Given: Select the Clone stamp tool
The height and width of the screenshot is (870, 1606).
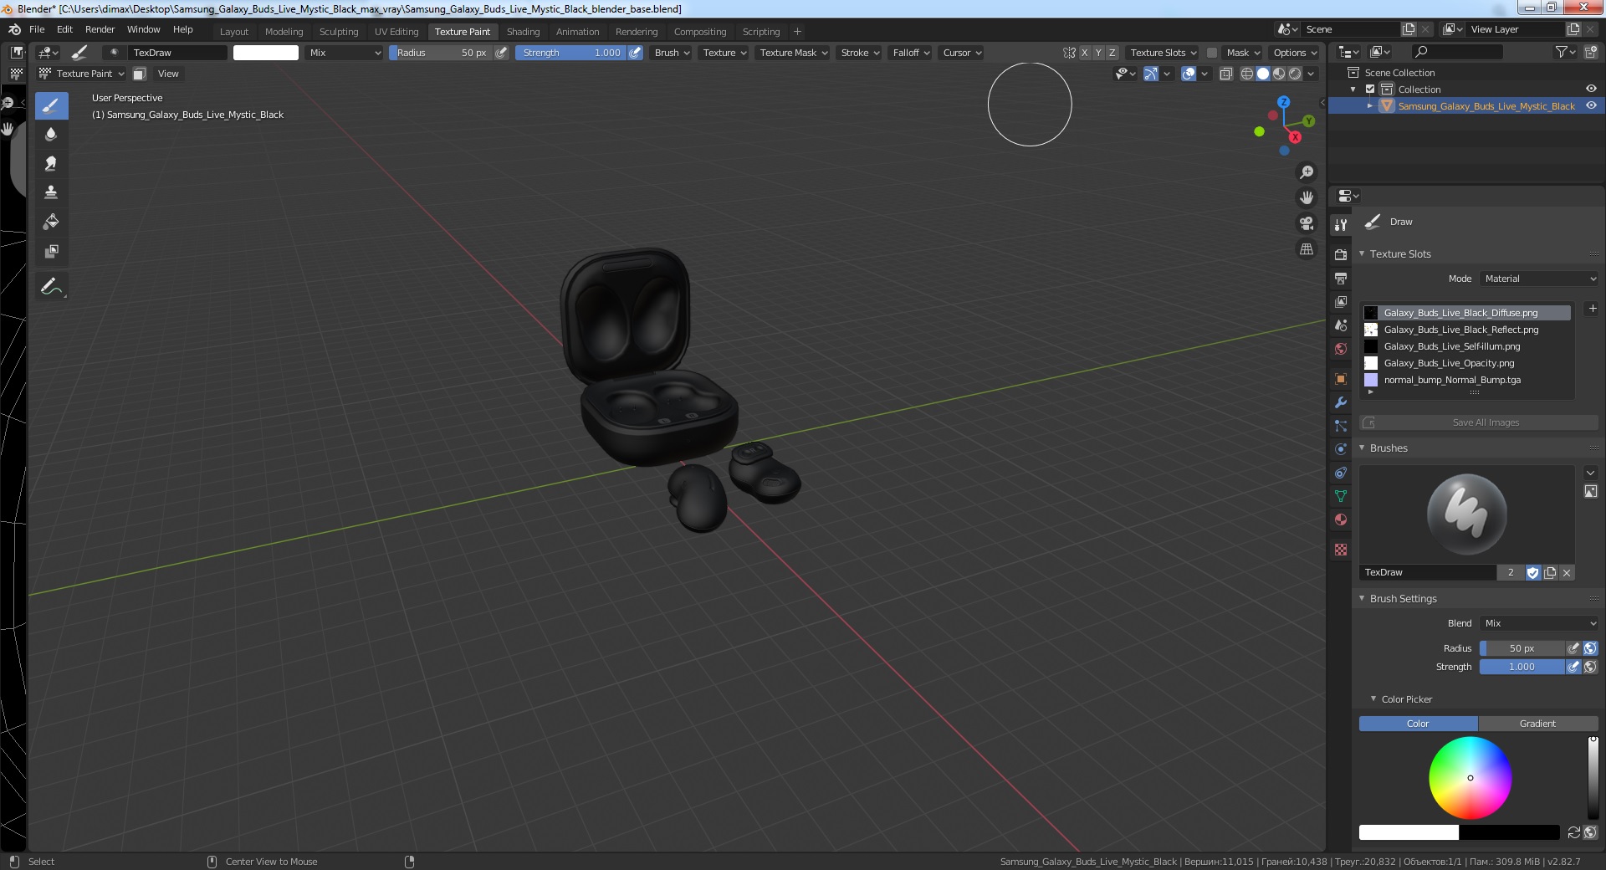Looking at the screenshot, I should (51, 192).
